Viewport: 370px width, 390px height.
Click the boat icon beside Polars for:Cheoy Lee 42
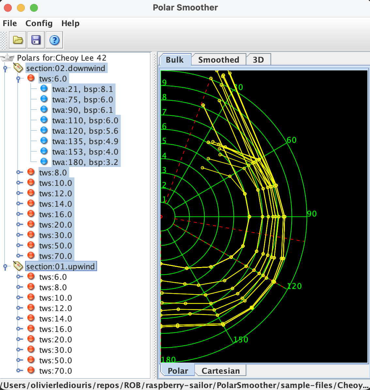8,58
